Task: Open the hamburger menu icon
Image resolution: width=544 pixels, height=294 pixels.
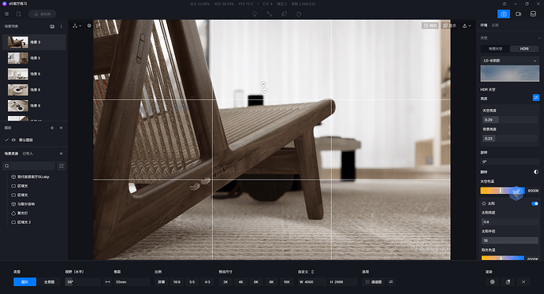Action: click(x=7, y=14)
